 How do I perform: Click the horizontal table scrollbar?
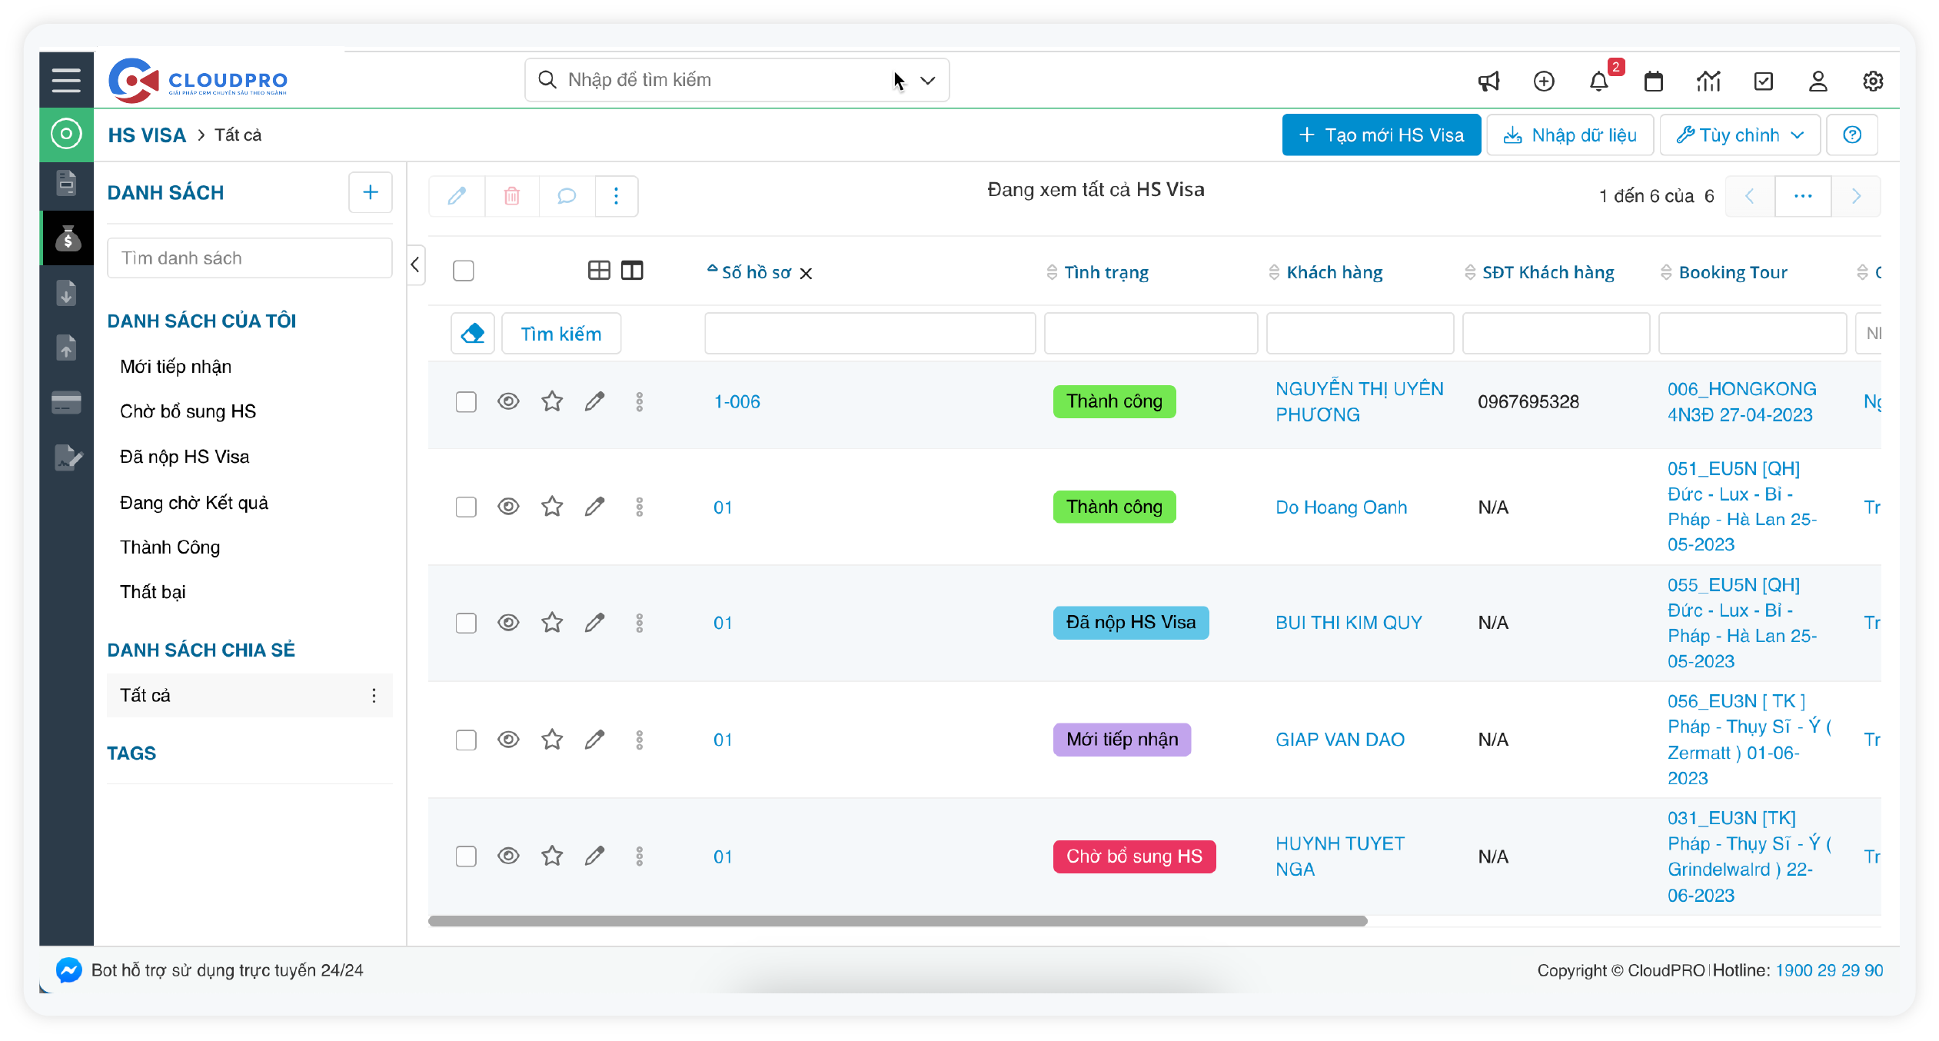click(897, 921)
